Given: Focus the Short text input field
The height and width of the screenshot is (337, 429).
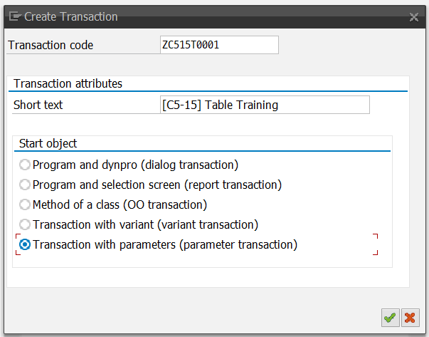Looking at the screenshot, I should tap(265, 105).
